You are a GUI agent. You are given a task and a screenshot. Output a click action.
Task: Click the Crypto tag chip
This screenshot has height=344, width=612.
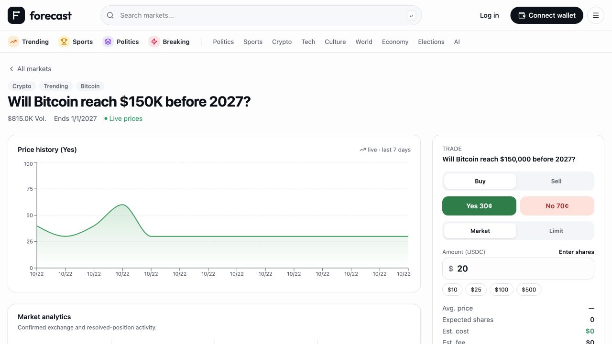pyautogui.click(x=22, y=86)
